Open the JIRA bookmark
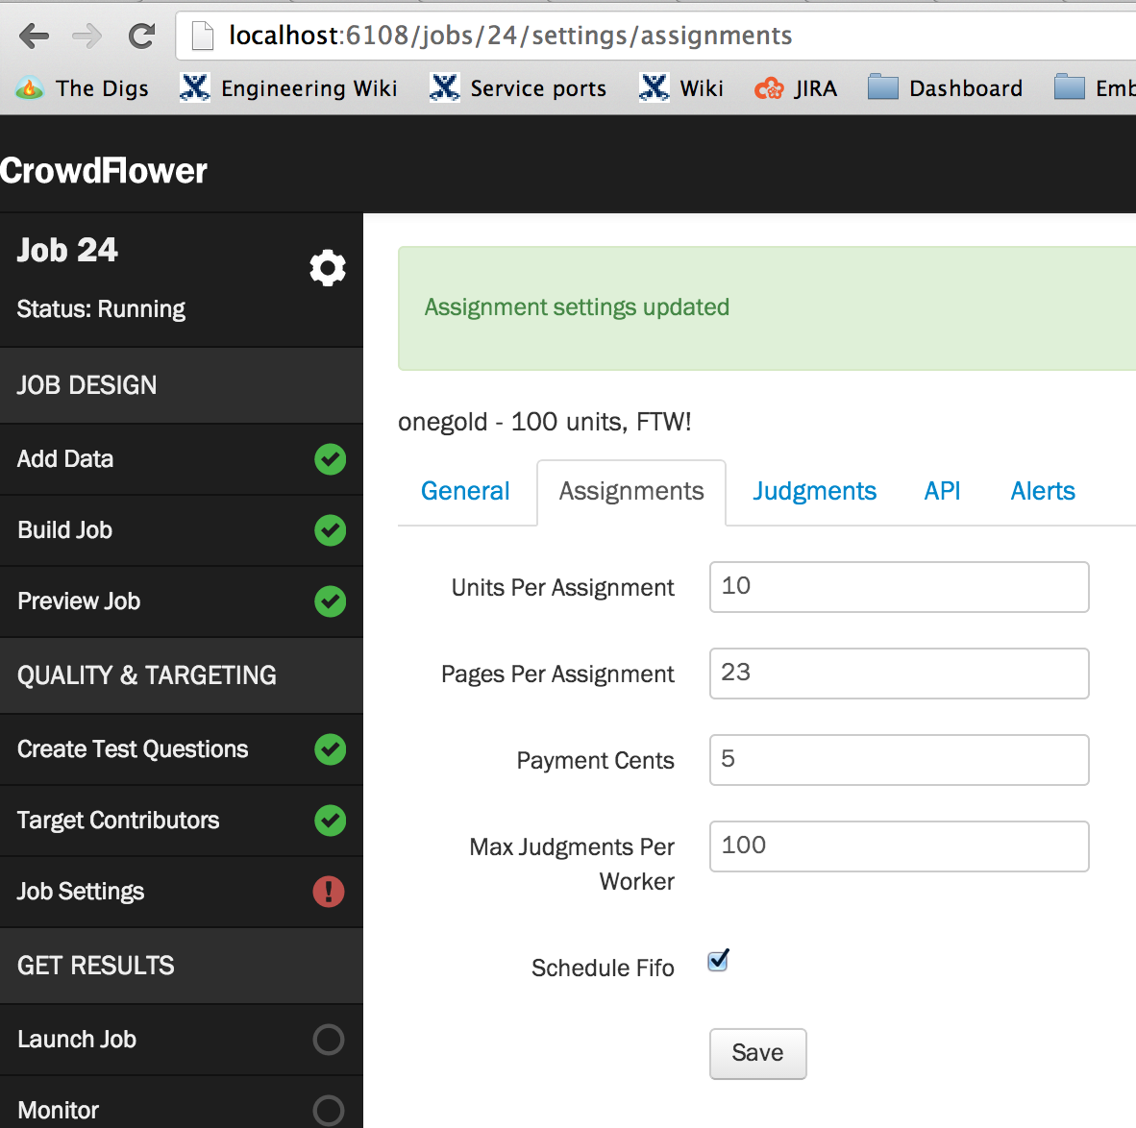 tap(796, 88)
